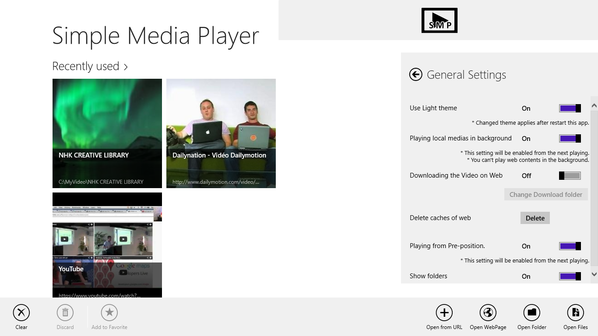The height and width of the screenshot is (336, 598).
Task: Click the back arrow beside General Settings
Action: (x=416, y=75)
